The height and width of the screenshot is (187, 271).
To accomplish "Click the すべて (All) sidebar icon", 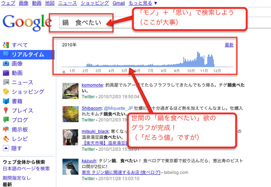I will (x=6, y=45).
